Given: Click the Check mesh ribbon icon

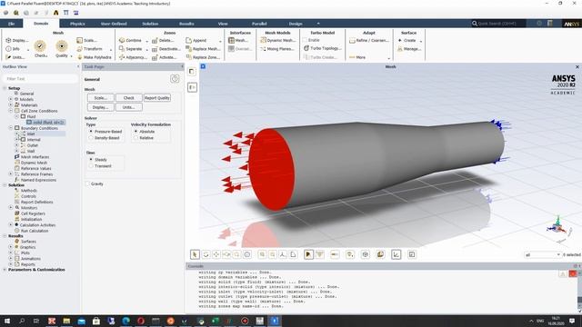Looking at the screenshot, I should (x=40, y=46).
